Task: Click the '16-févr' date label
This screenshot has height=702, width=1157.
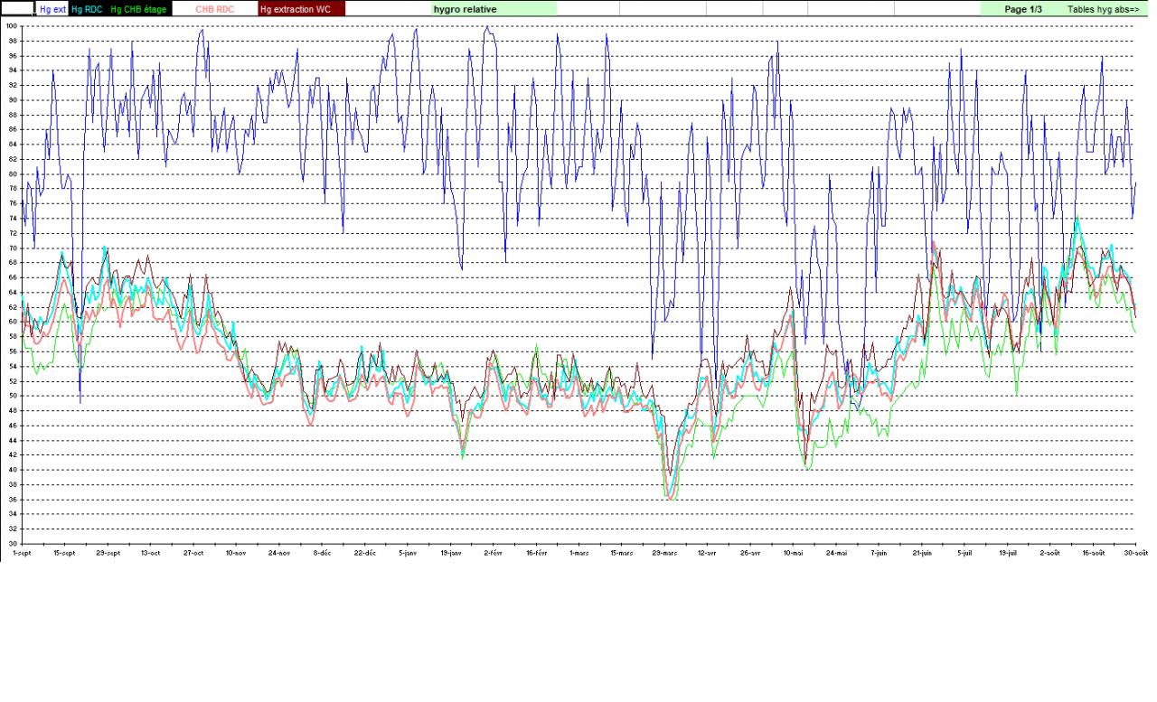Action: pos(536,552)
